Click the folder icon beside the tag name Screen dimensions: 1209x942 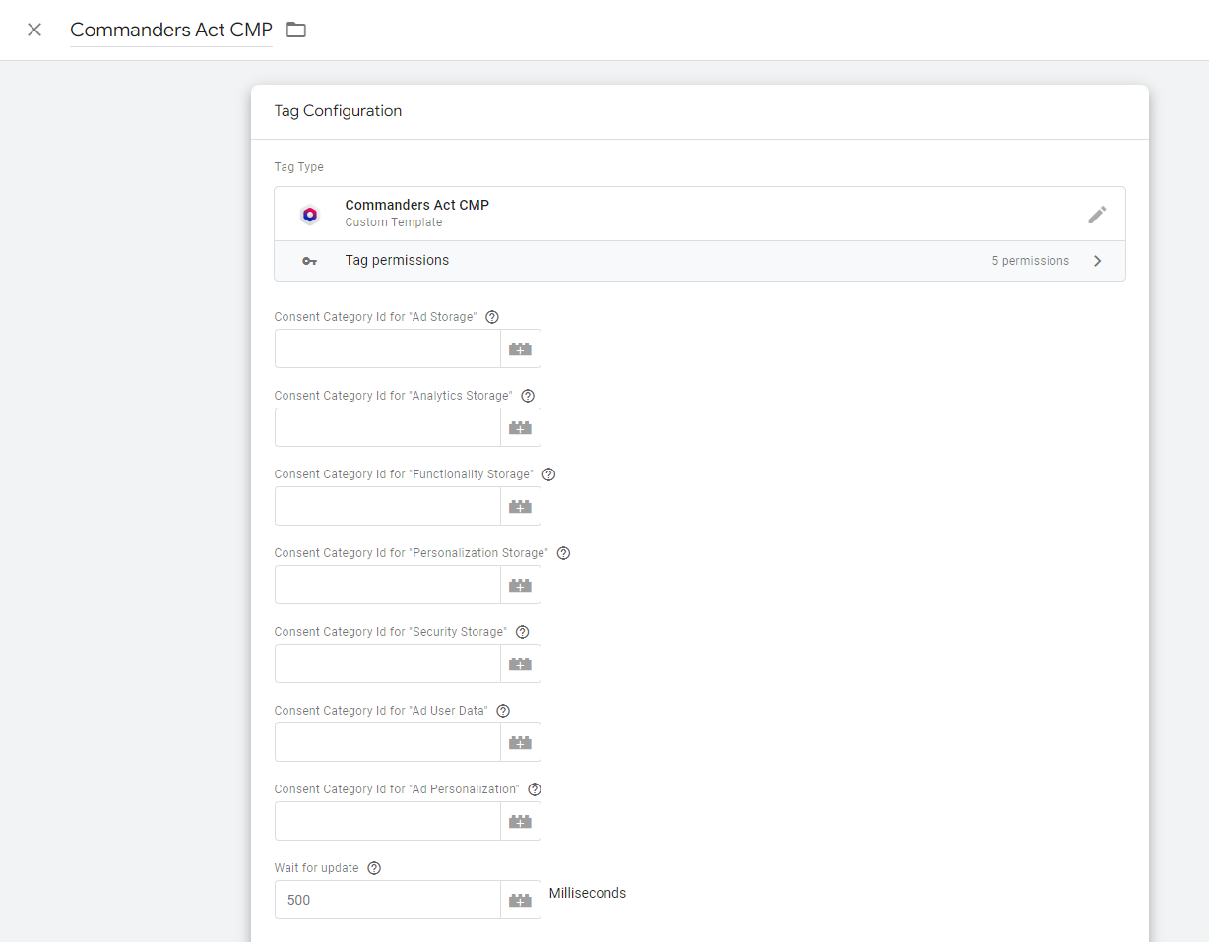[296, 30]
